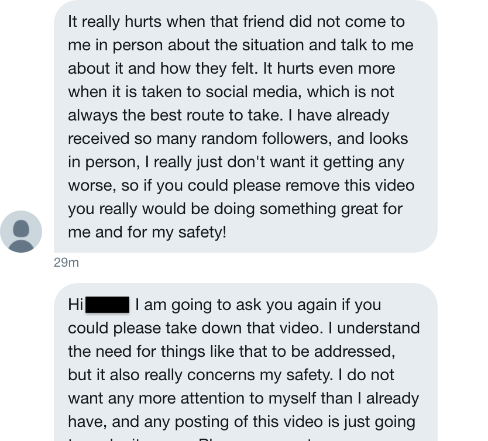
Task: Open the sender's default profile avatar
Action: click(21, 232)
